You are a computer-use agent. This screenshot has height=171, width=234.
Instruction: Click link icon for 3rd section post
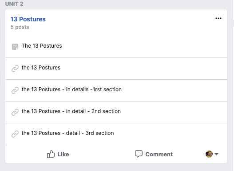point(15,134)
